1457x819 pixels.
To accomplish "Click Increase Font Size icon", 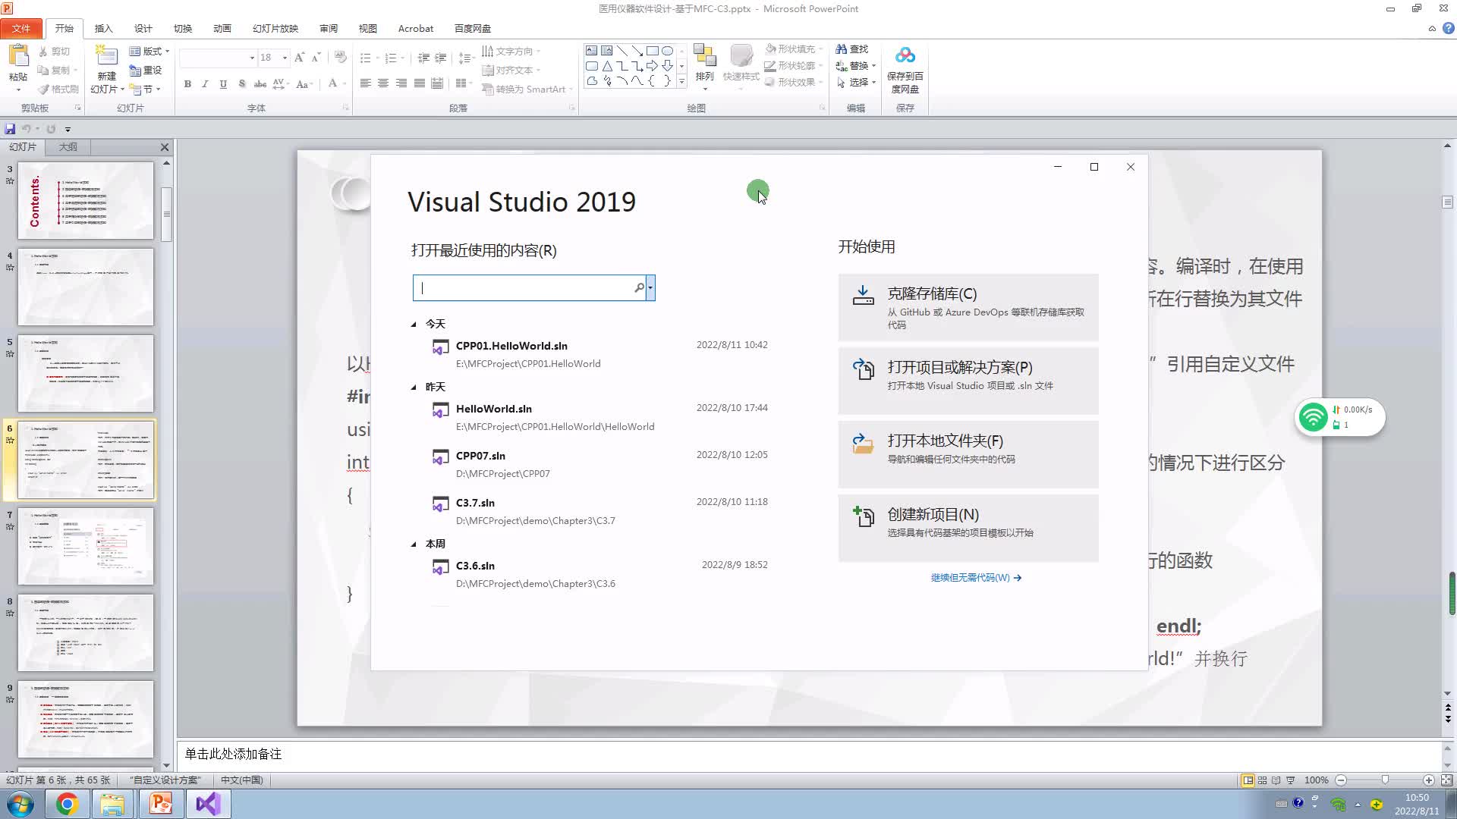I will coord(299,58).
